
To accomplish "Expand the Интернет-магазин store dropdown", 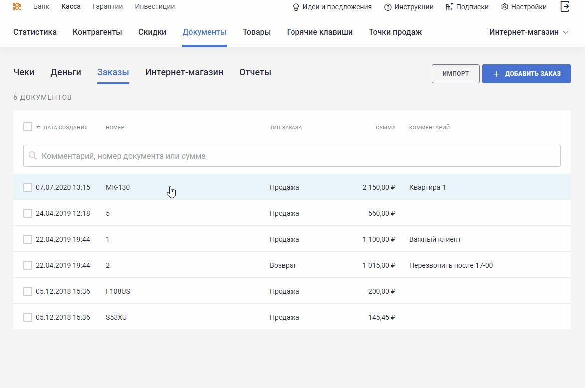I will point(566,32).
